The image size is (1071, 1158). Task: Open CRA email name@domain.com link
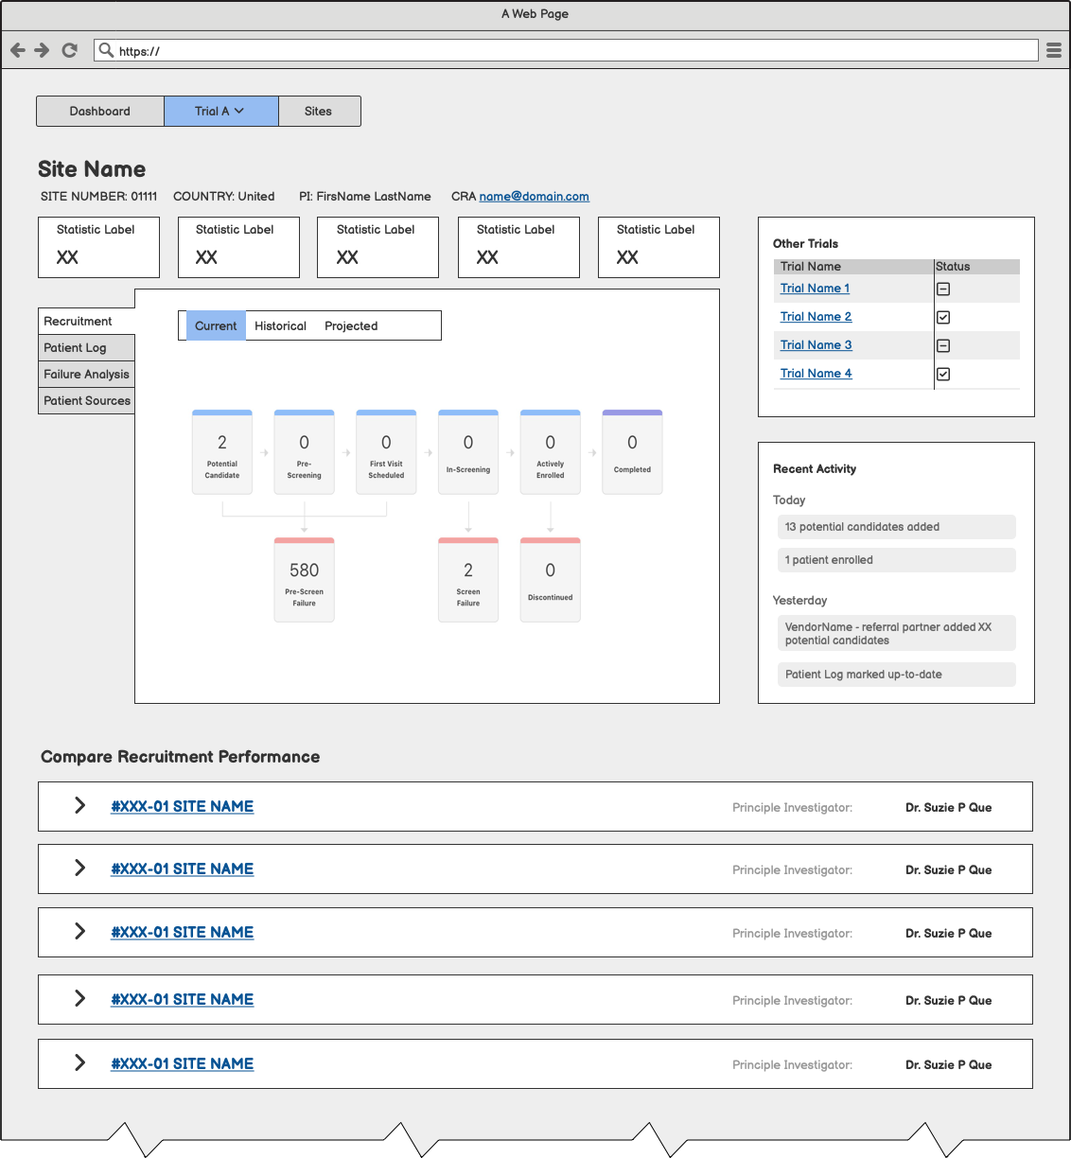coord(534,197)
